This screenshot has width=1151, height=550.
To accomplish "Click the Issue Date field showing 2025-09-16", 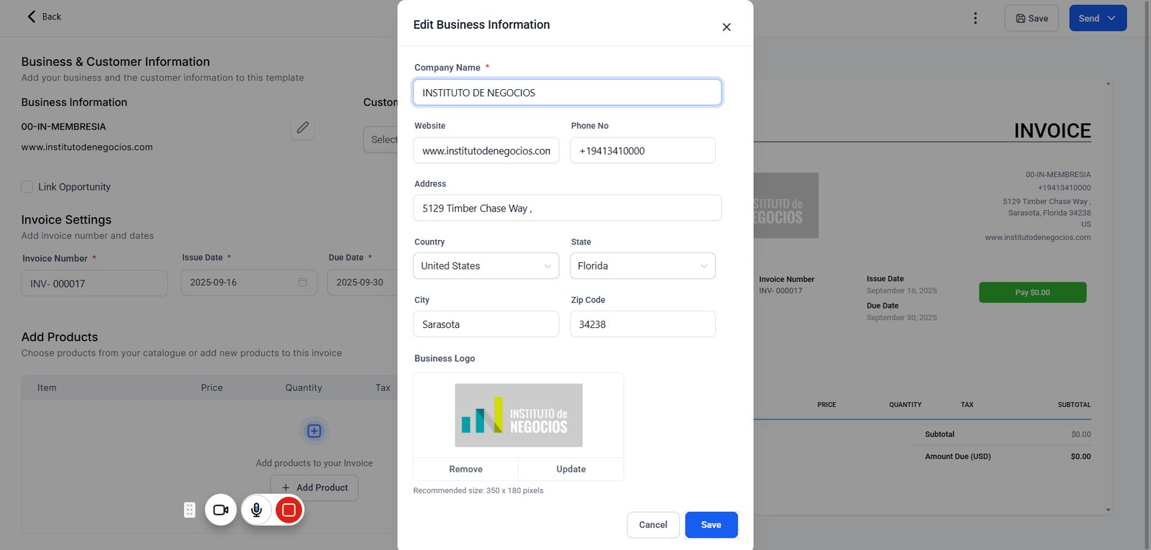I will (249, 283).
